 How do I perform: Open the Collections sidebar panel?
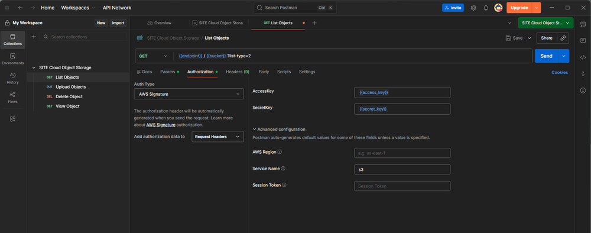13,40
